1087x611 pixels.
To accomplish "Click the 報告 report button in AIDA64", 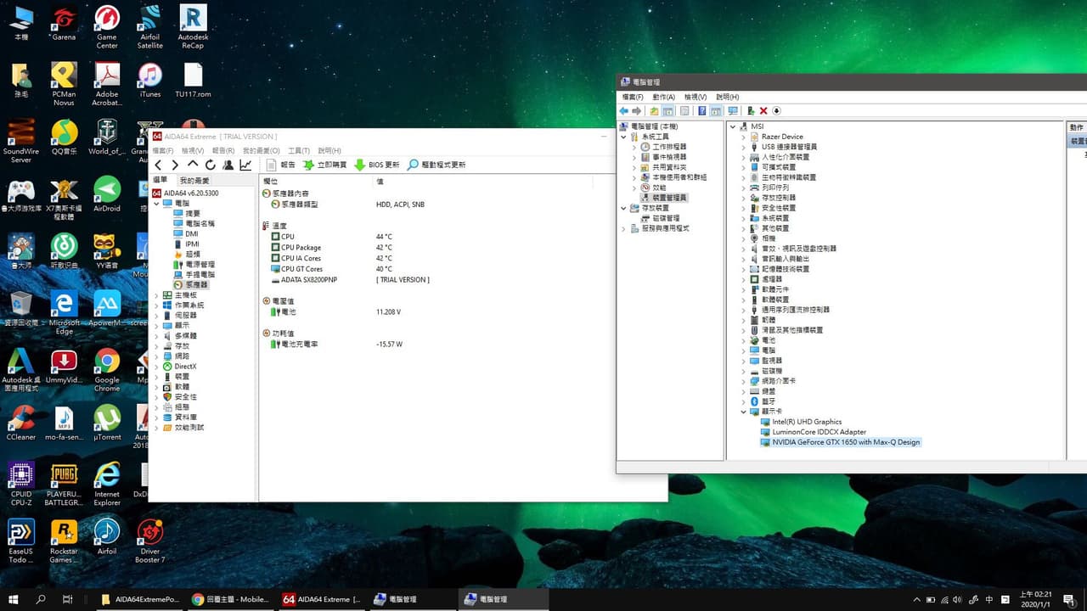I will pyautogui.click(x=281, y=165).
